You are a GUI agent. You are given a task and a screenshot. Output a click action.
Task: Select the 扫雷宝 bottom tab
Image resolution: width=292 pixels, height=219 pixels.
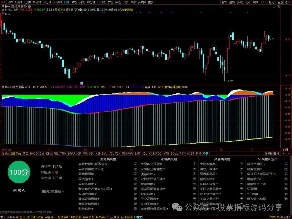[138, 217]
